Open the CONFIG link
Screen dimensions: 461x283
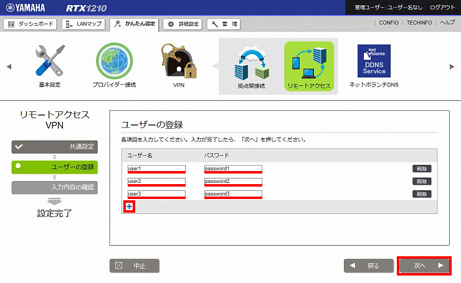pyautogui.click(x=389, y=22)
